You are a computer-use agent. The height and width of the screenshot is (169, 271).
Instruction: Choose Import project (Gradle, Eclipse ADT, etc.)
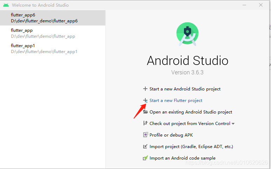(x=191, y=146)
